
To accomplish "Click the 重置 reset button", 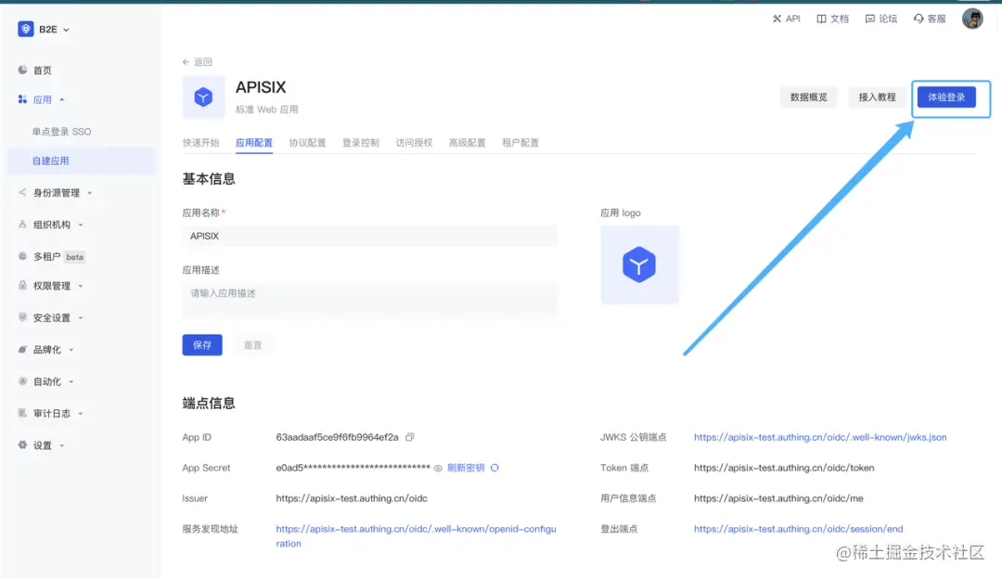I will tap(252, 345).
